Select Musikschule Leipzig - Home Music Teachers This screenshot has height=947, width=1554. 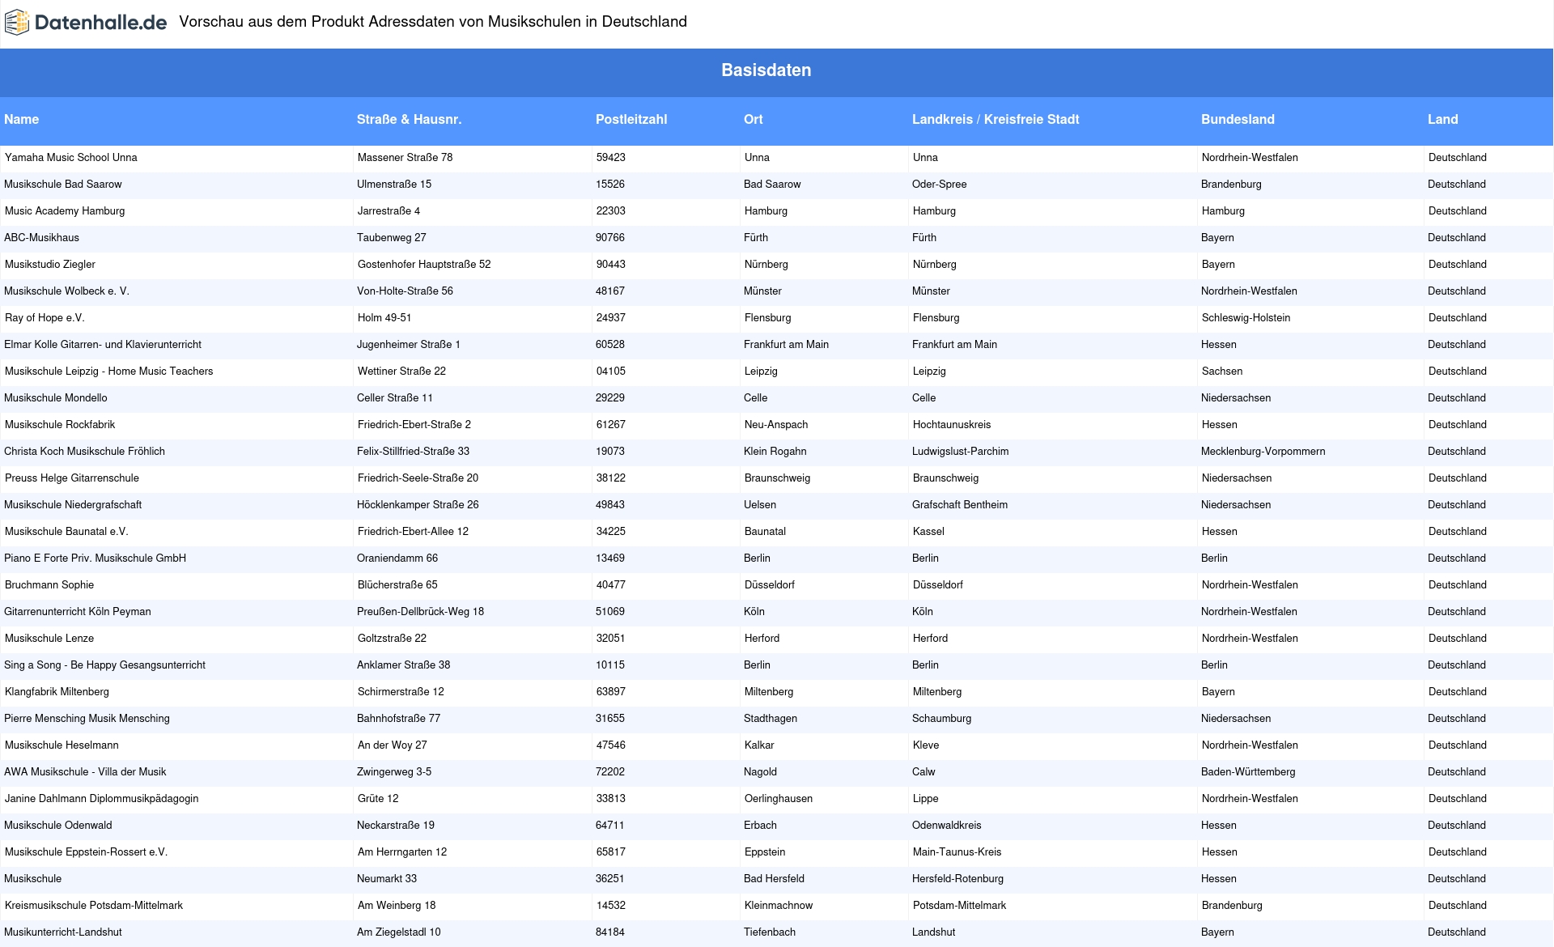coord(109,372)
